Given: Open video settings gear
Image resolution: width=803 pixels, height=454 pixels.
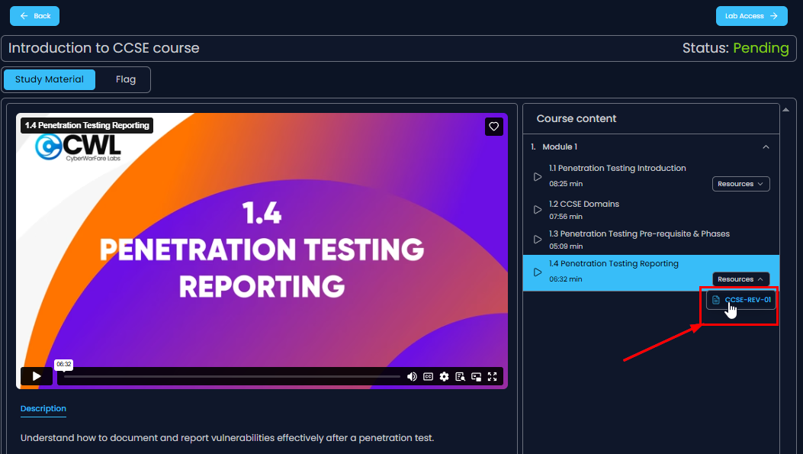Looking at the screenshot, I should click(444, 377).
